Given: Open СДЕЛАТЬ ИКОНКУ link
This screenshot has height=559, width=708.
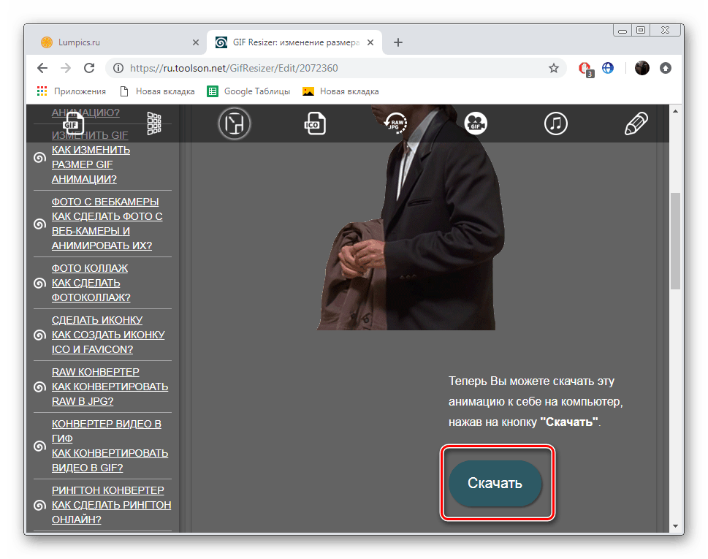Looking at the screenshot, I should [97, 320].
